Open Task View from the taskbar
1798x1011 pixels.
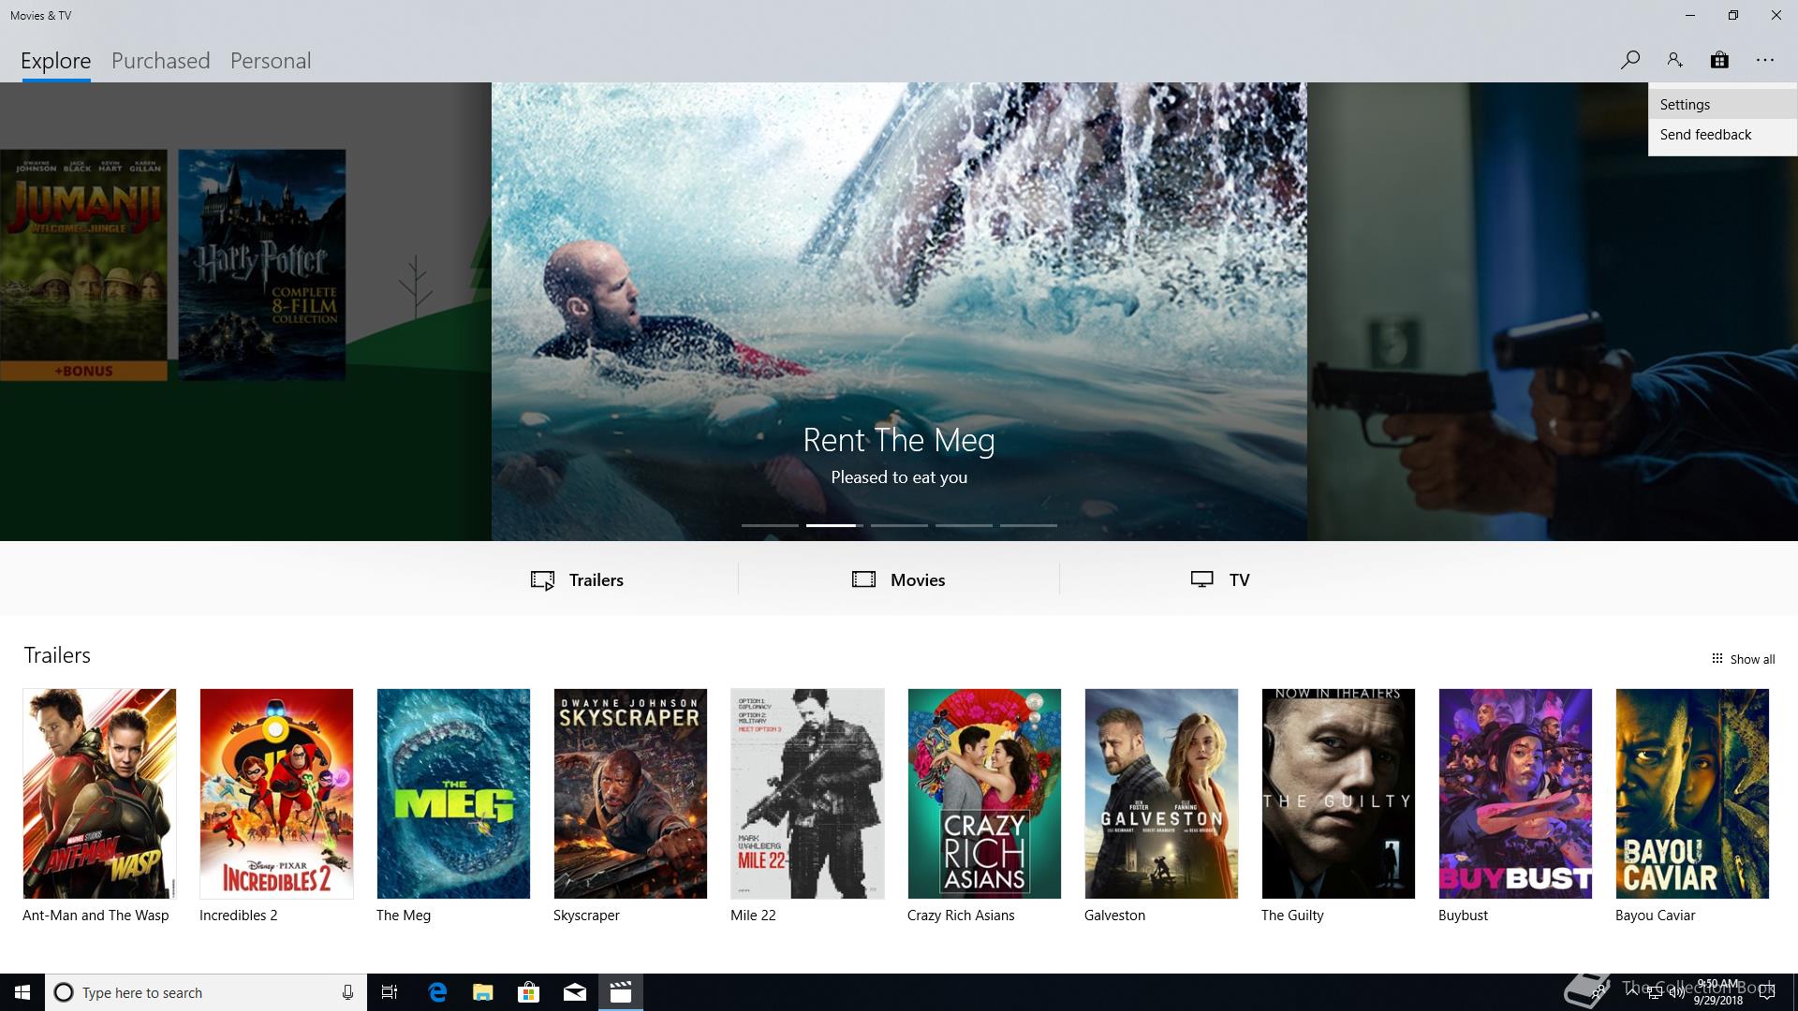pos(390,992)
